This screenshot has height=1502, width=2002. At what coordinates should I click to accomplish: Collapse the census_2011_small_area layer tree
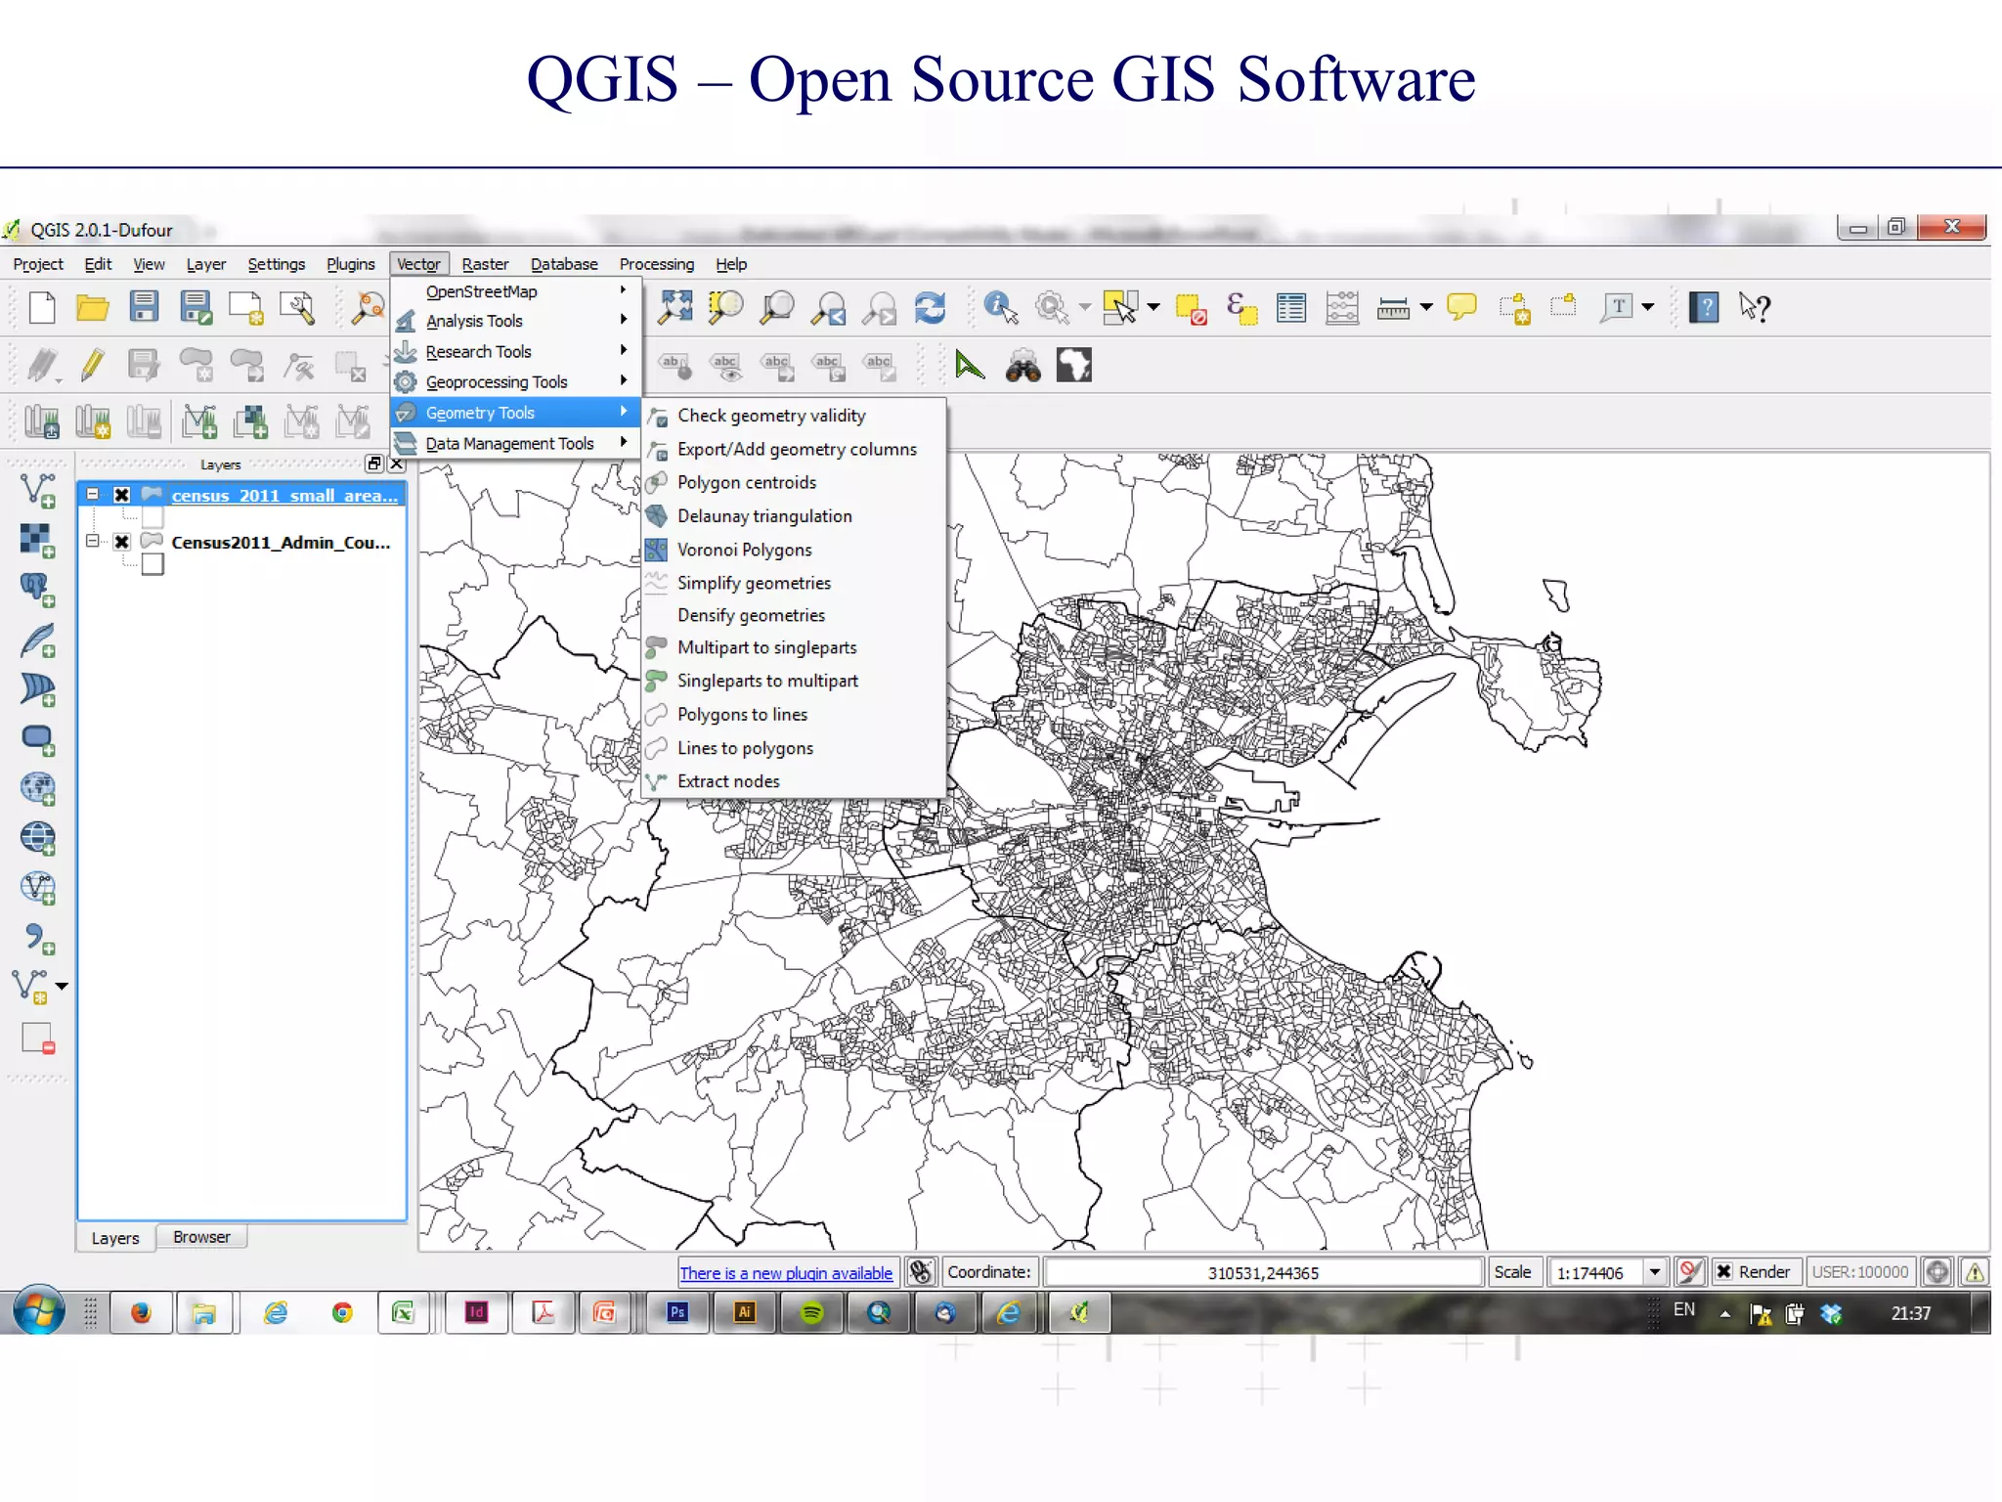93,495
